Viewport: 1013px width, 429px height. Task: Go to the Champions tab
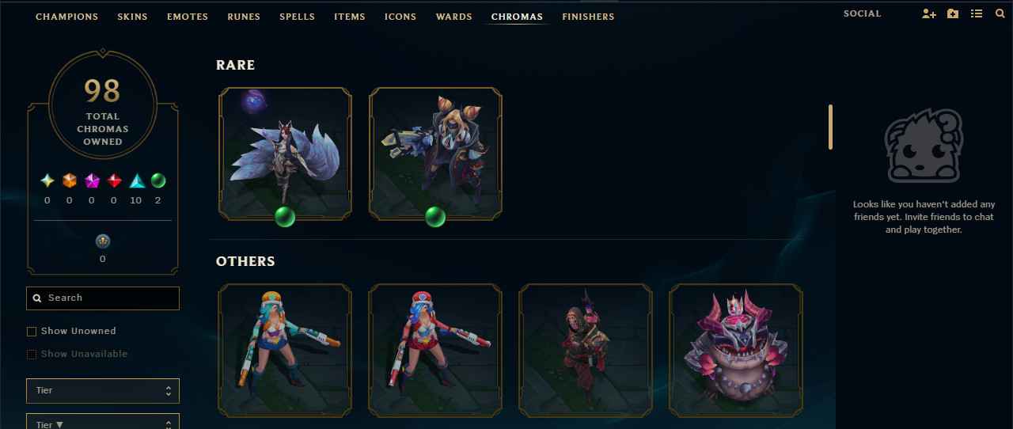point(67,17)
